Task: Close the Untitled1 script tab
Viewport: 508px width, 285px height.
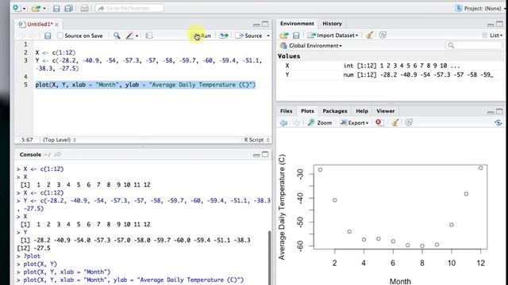Action: click(x=56, y=25)
